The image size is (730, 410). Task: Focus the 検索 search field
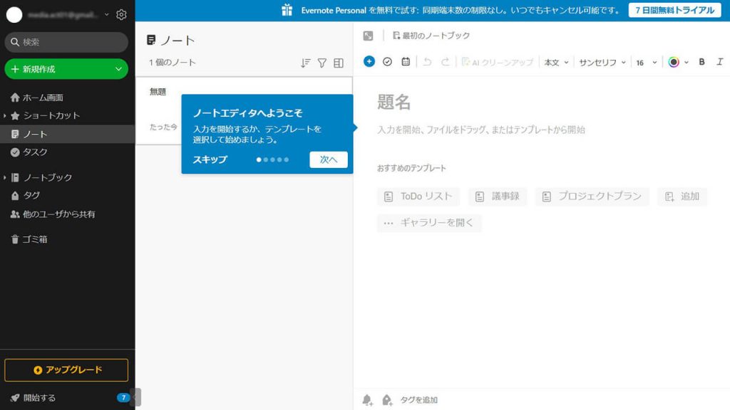coord(66,42)
